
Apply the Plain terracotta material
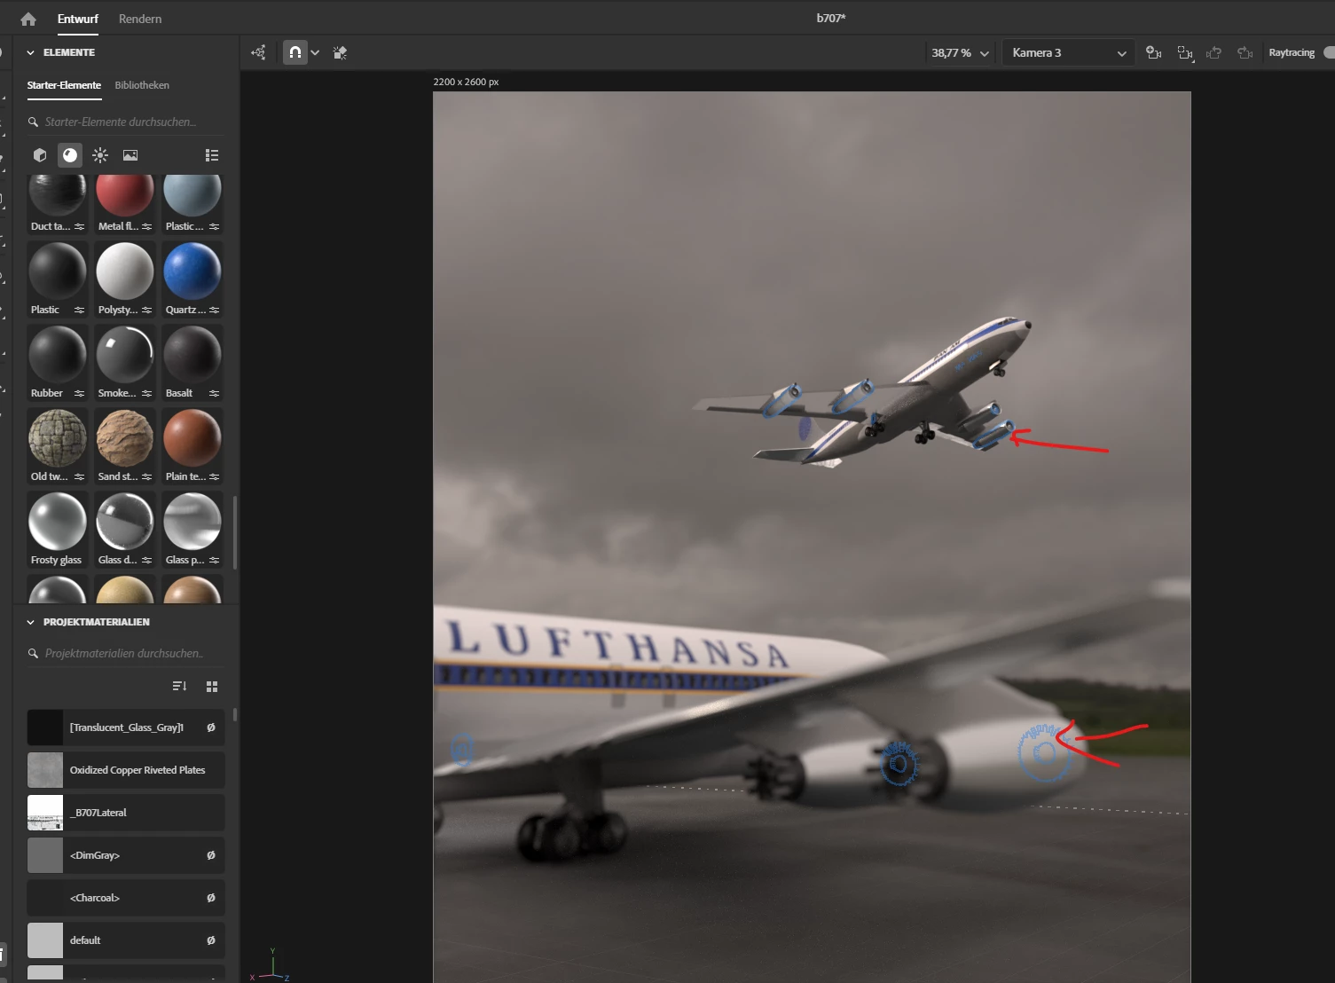click(192, 438)
